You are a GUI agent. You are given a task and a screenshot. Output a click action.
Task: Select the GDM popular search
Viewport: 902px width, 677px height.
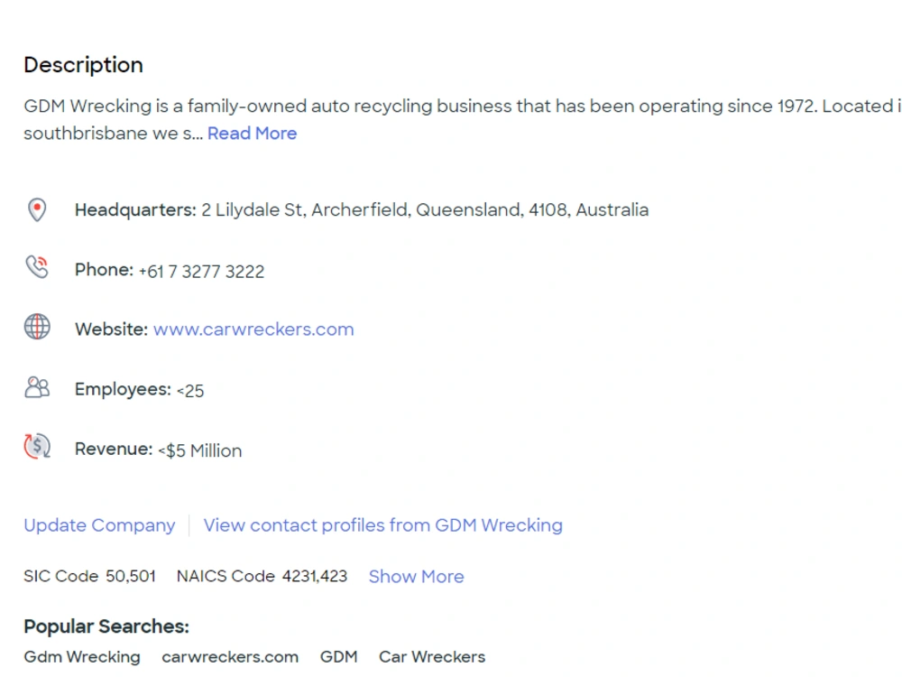tap(339, 657)
